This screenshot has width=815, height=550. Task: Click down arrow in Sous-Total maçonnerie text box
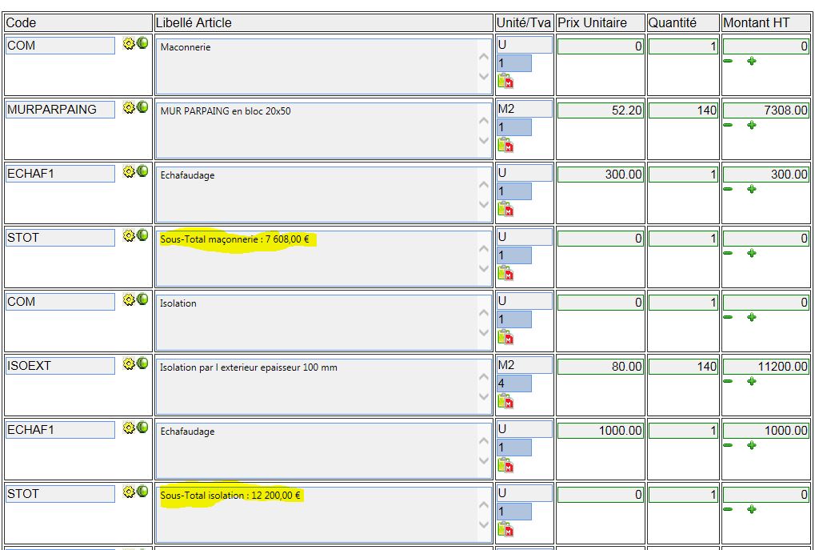483,268
